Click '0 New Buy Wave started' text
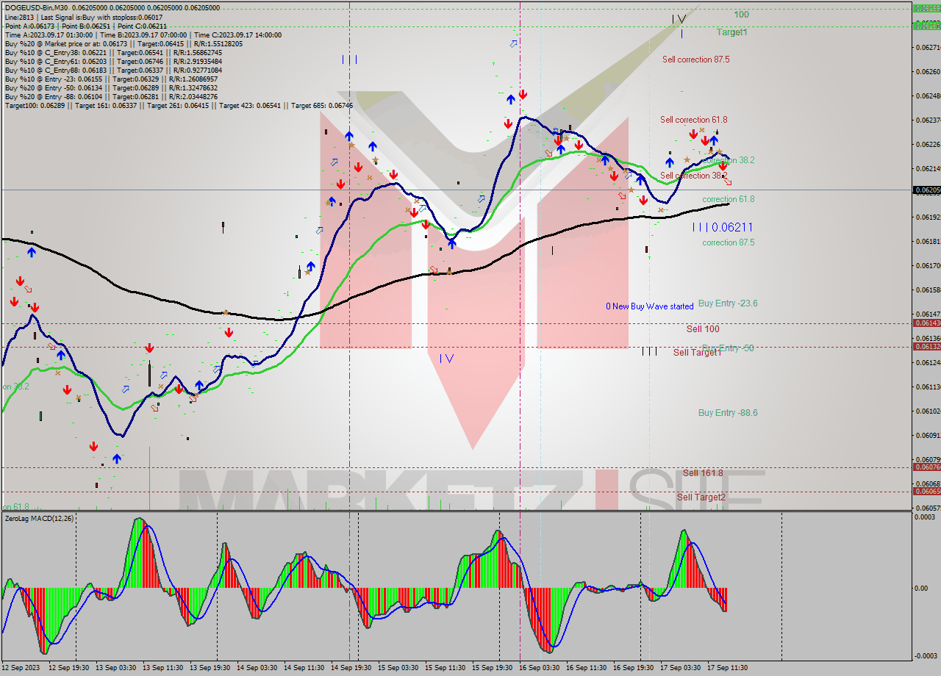This screenshot has width=941, height=676. (649, 306)
